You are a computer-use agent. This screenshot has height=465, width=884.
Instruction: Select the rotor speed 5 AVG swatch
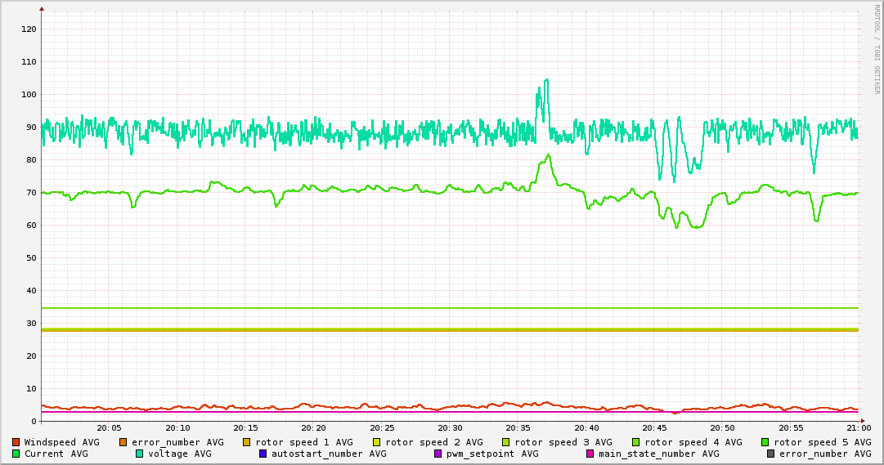point(765,442)
